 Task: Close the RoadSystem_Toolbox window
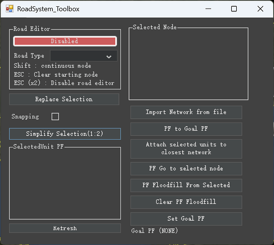pyautogui.click(x=260, y=9)
